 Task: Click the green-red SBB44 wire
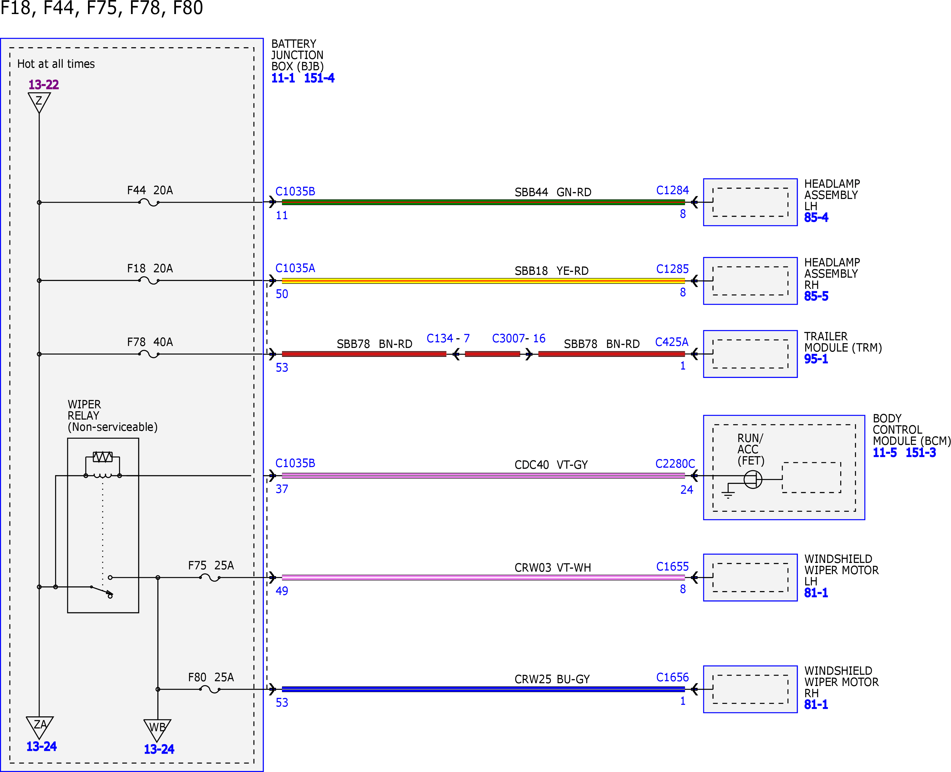click(x=484, y=202)
